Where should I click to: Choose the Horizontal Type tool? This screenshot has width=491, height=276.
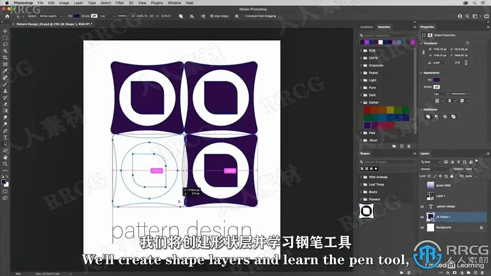tap(5, 137)
